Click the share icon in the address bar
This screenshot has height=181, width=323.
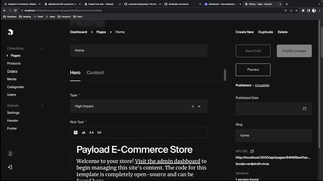(291, 11)
